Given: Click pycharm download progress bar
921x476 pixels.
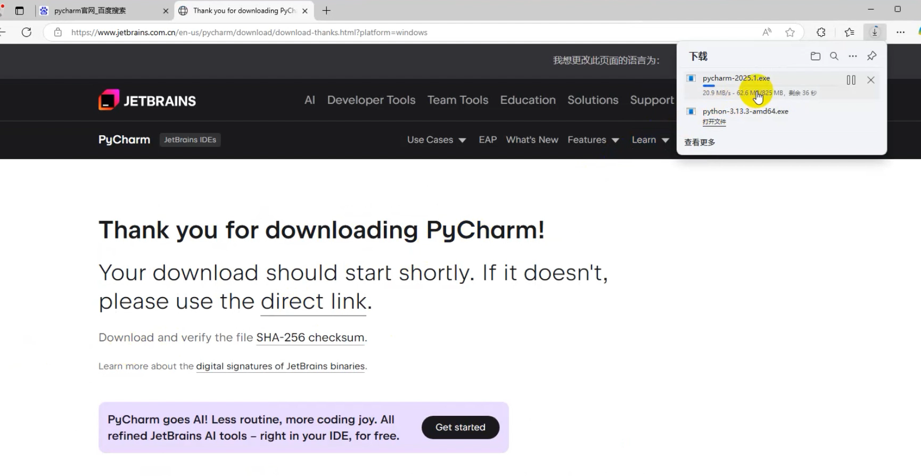Looking at the screenshot, I should click(x=771, y=86).
